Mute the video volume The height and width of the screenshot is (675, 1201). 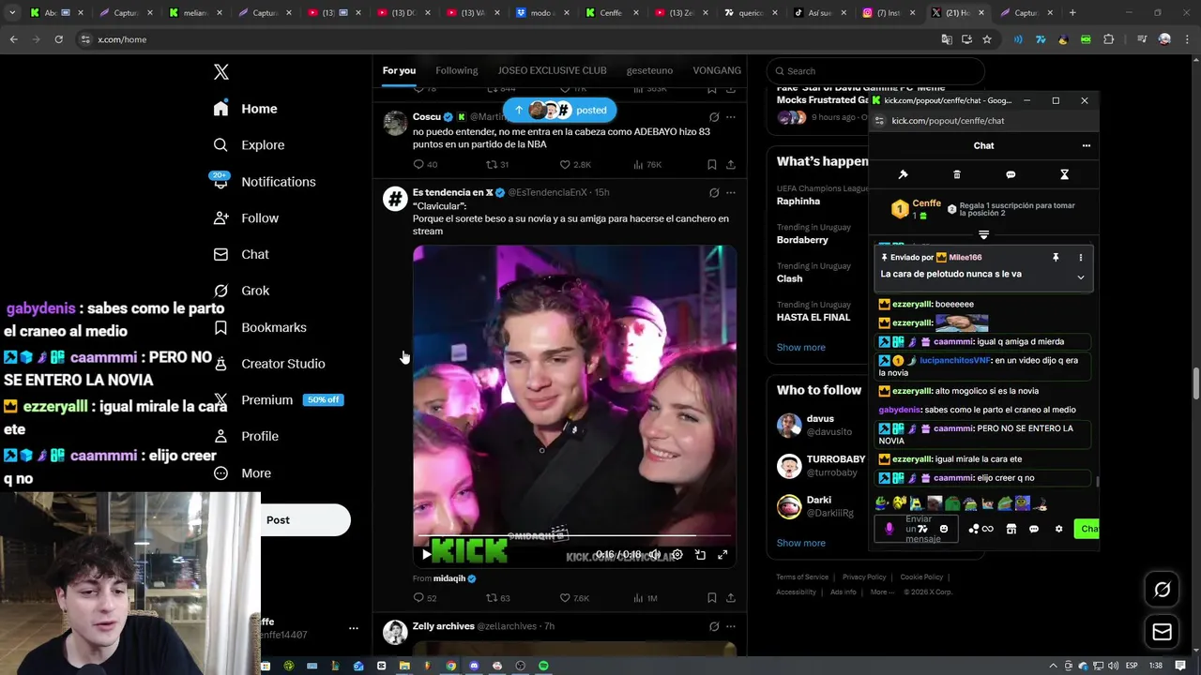click(655, 554)
